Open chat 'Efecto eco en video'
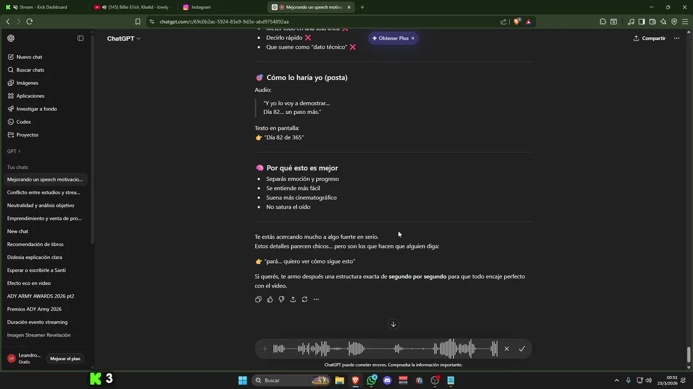 pyautogui.click(x=45, y=283)
